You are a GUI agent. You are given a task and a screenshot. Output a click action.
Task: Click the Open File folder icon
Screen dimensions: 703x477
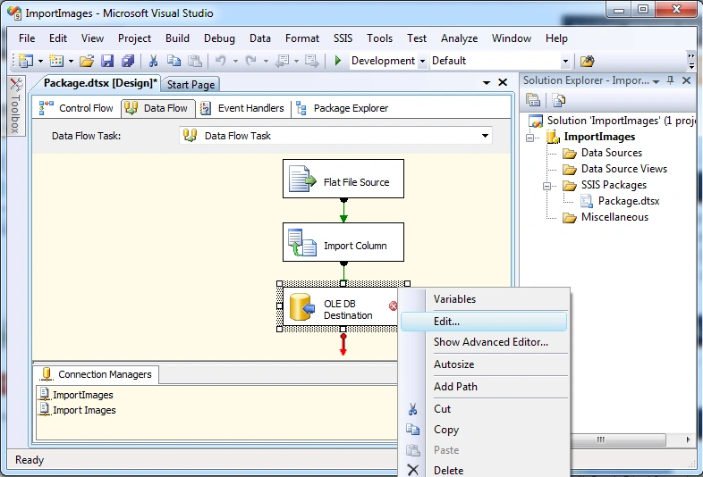tap(87, 61)
